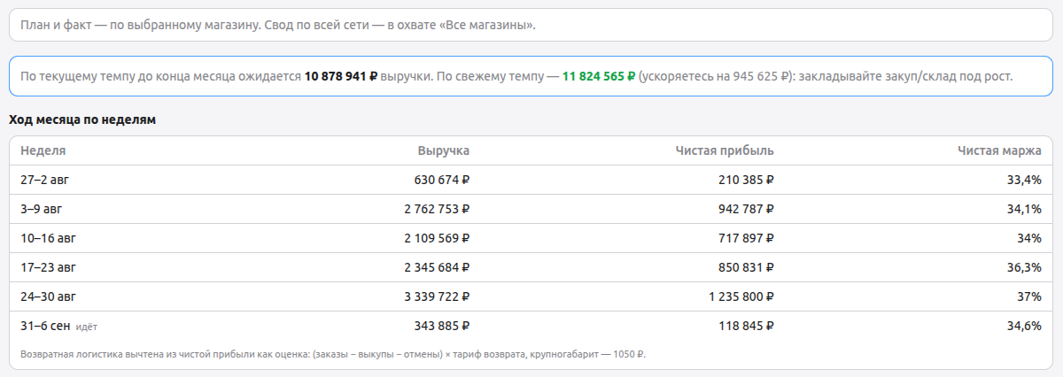The image size is (1063, 377).
Task: Click the 'идёт' in-progress badge
Action: click(87, 327)
